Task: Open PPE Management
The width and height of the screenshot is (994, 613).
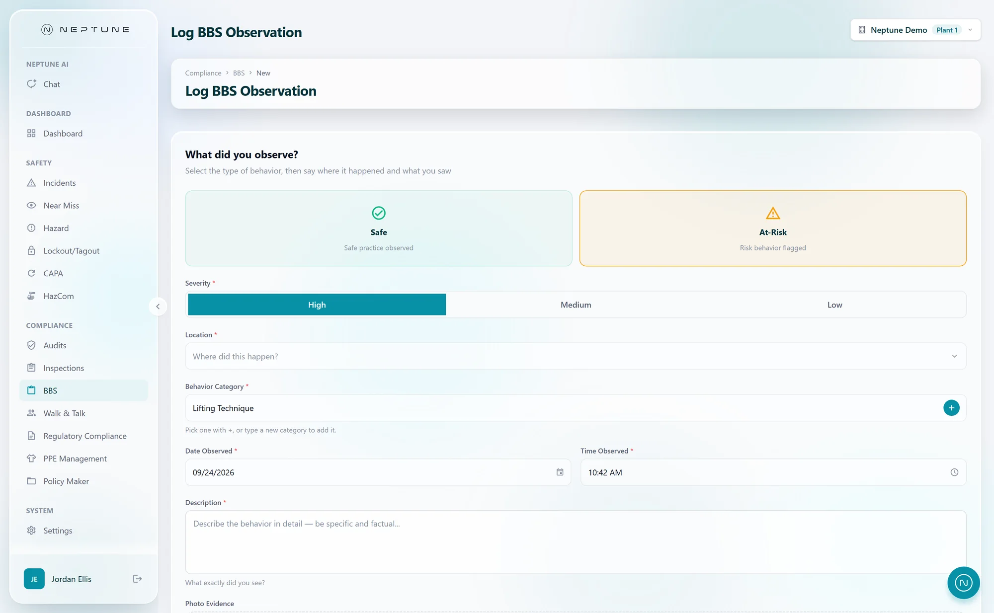Action: click(x=75, y=458)
